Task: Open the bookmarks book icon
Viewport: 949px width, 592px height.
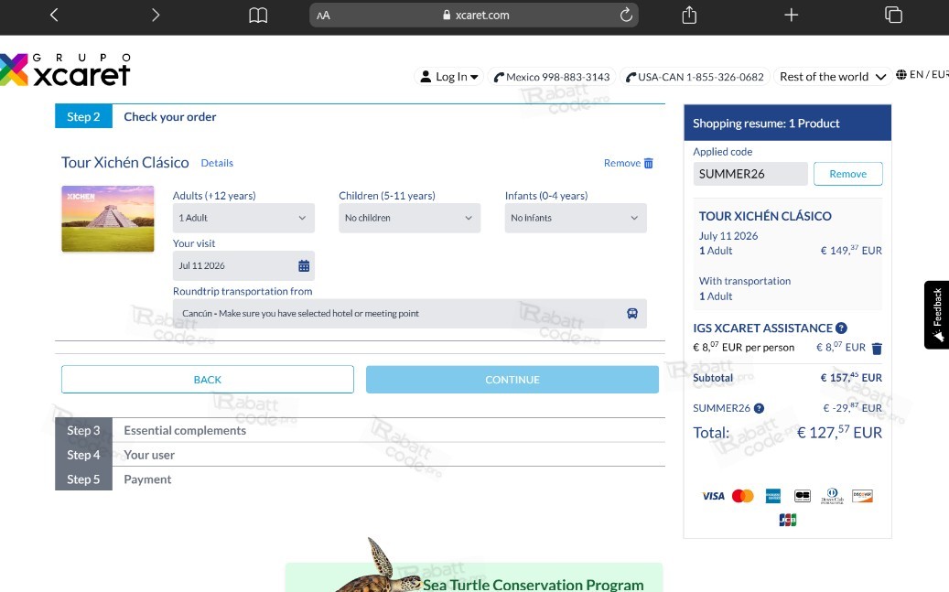Action: [258, 16]
